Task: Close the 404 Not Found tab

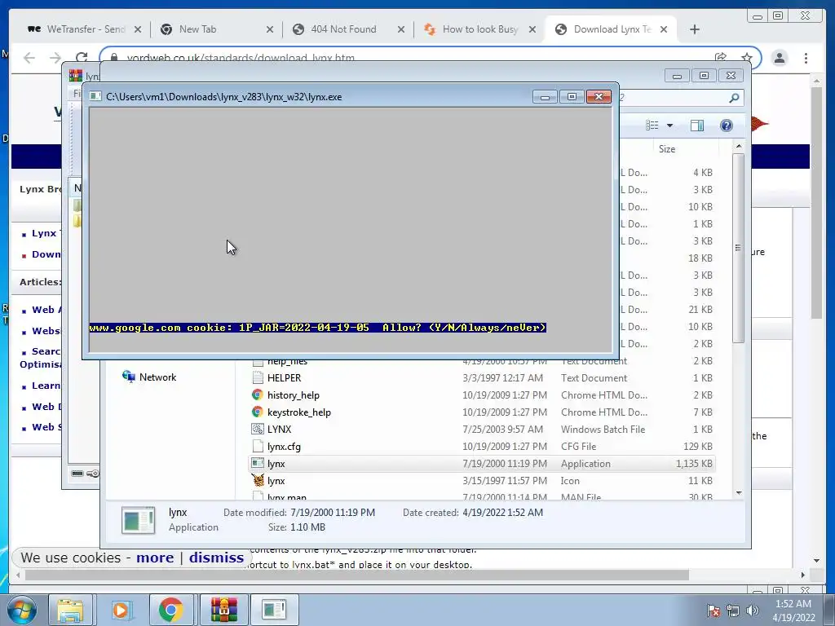Action: [401, 29]
